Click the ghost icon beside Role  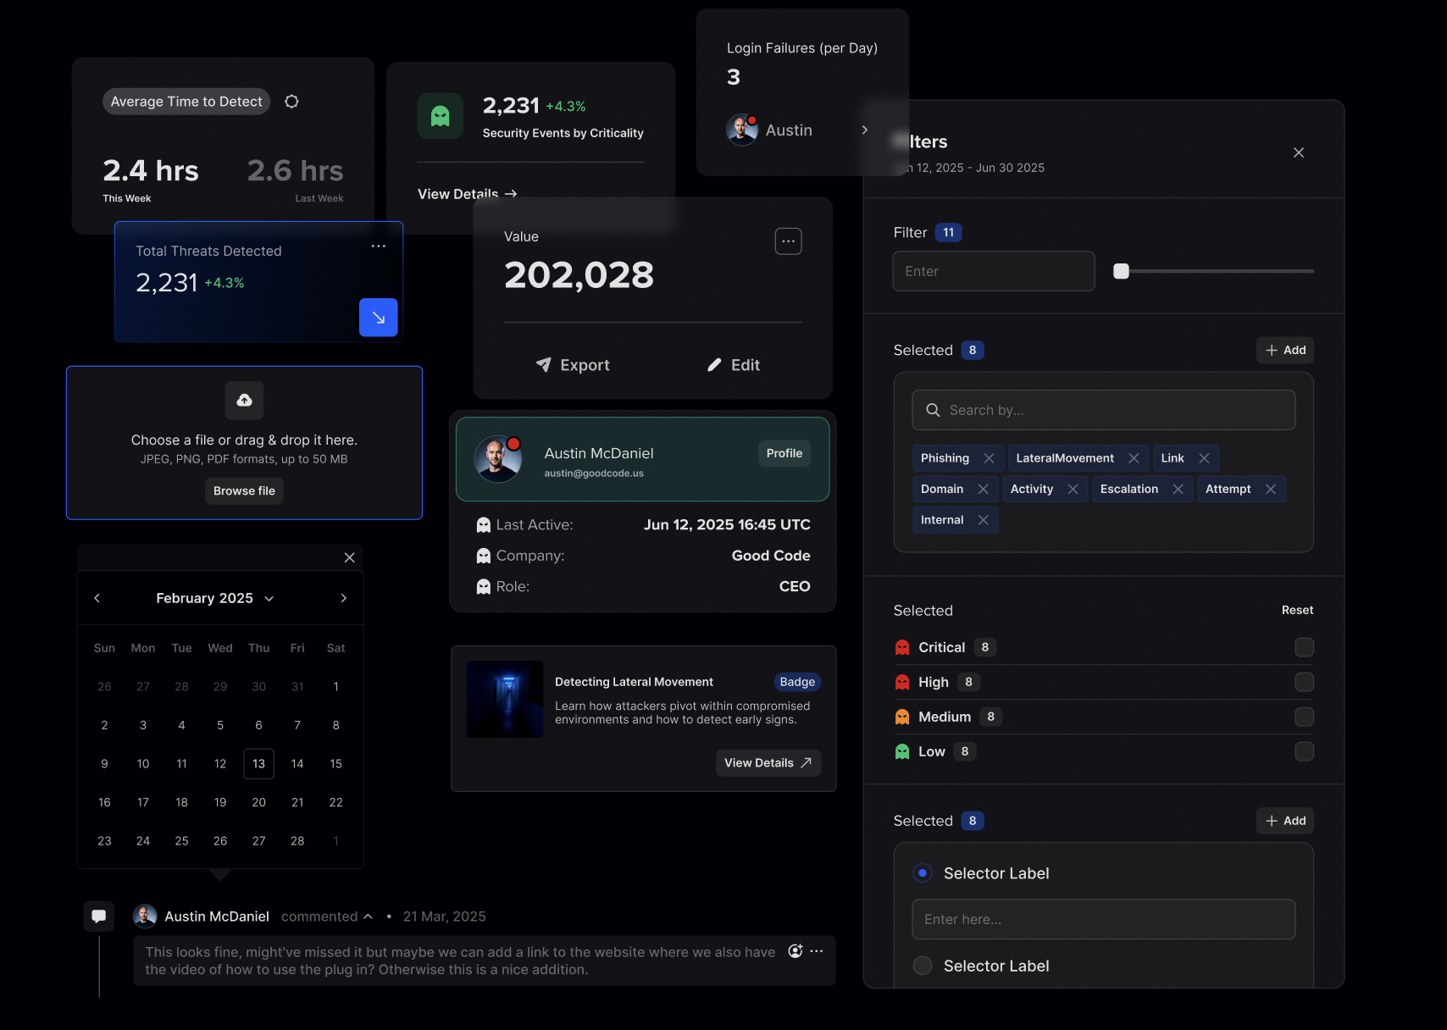coord(484,586)
